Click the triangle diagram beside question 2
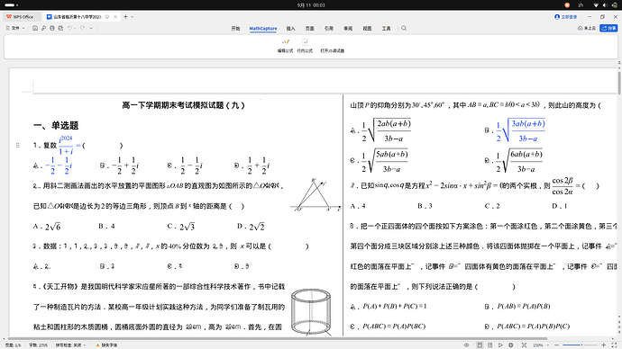Screen dimensions: 622x349 tap(316, 195)
